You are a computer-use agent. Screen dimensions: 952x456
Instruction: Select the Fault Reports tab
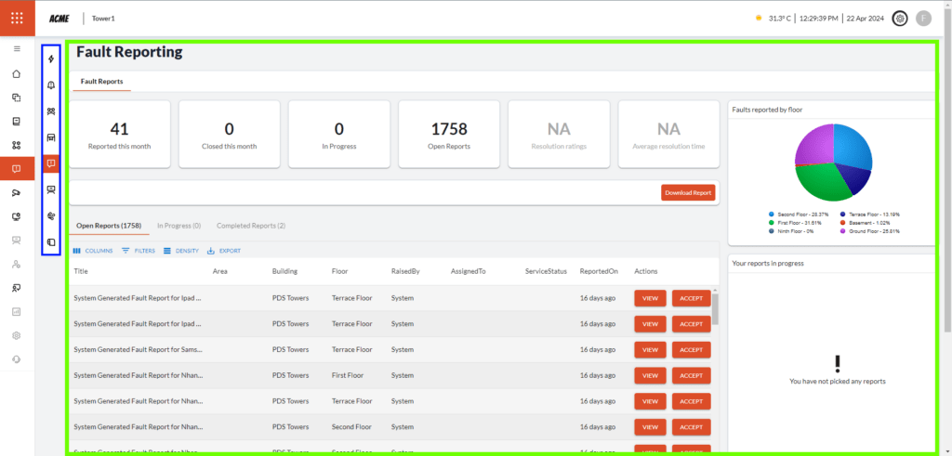101,82
